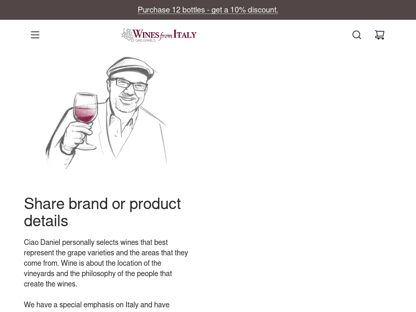The width and height of the screenshot is (416, 312).
Task: Click the promotional banner at the top
Action: [x=207, y=9]
